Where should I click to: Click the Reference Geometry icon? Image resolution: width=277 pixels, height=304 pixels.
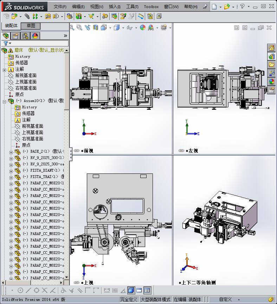(x=91, y=16)
